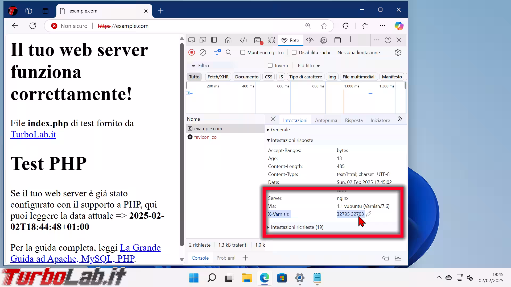Image resolution: width=511 pixels, height=287 pixels.
Task: Enable Mantieni registro checkbox
Action: click(243, 53)
